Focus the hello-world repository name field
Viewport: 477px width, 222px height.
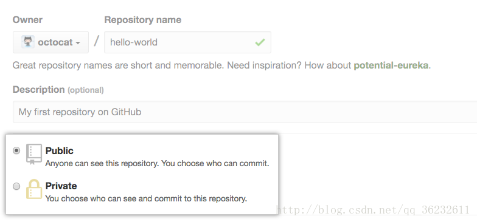(x=187, y=42)
